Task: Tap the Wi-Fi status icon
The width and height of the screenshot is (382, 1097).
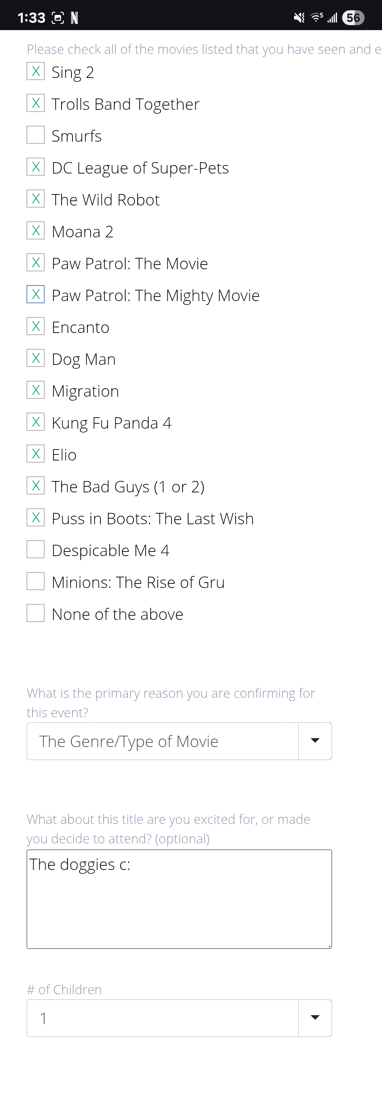Action: [x=317, y=17]
